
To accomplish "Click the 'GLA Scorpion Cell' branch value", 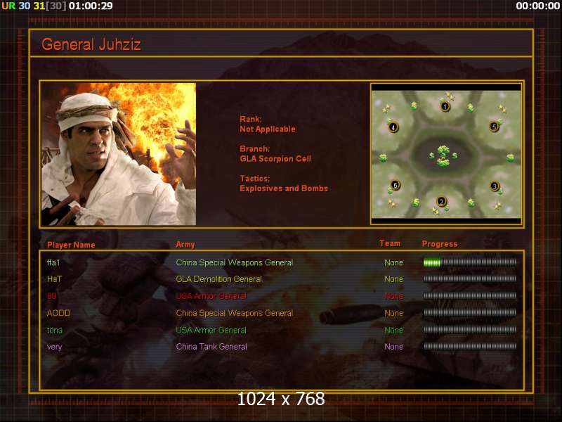I will click(275, 159).
